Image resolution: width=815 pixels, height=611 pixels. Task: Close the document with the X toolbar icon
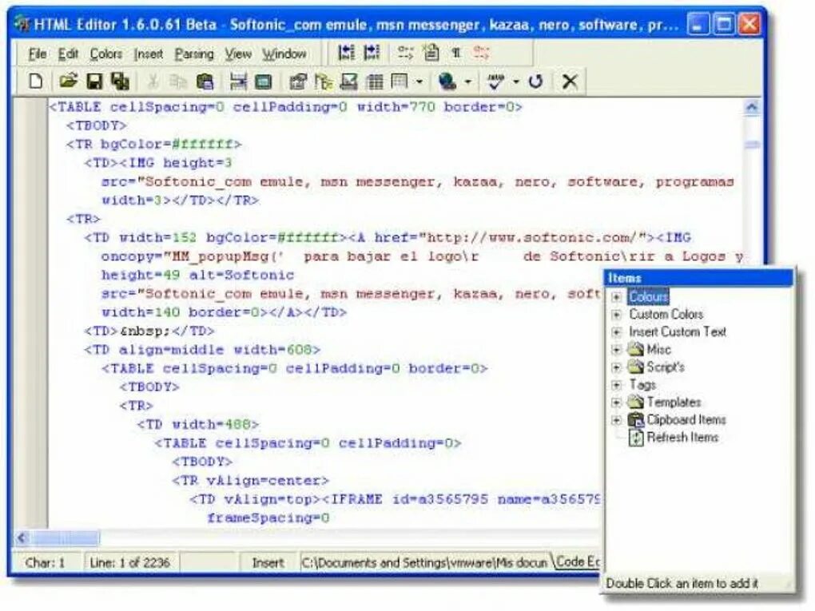570,81
